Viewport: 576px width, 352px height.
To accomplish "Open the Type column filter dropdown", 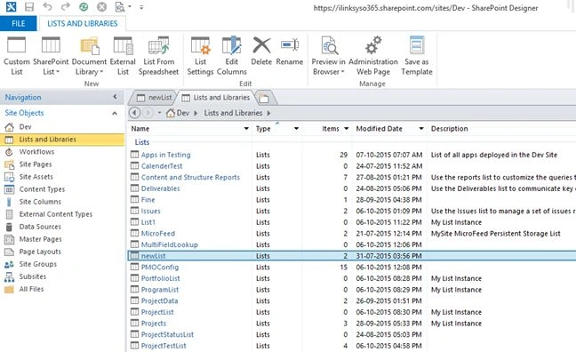I will coord(296,129).
